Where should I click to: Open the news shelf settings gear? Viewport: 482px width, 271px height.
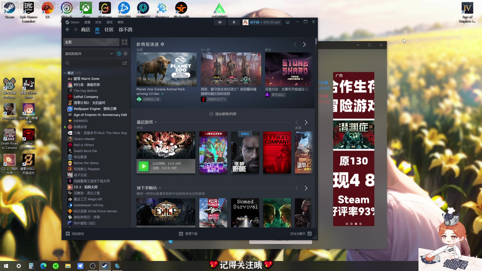click(x=162, y=44)
